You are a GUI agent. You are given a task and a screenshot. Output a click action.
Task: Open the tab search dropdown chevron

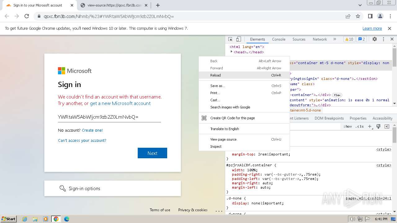tap(360, 5)
